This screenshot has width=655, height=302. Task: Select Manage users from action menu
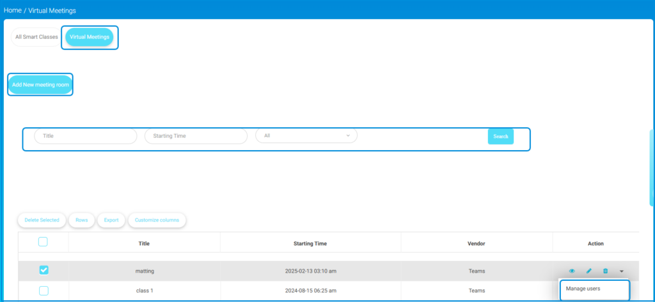tap(583, 289)
